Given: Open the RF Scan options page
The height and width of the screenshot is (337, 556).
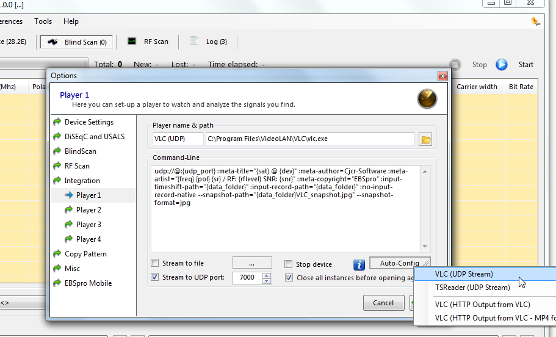Looking at the screenshot, I should click(x=77, y=166).
